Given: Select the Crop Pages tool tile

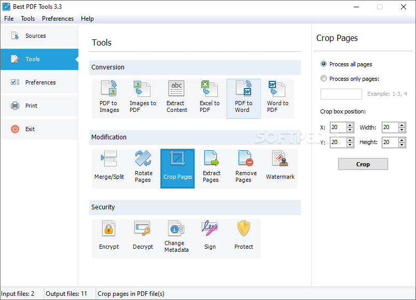Looking at the screenshot, I should pos(177,168).
